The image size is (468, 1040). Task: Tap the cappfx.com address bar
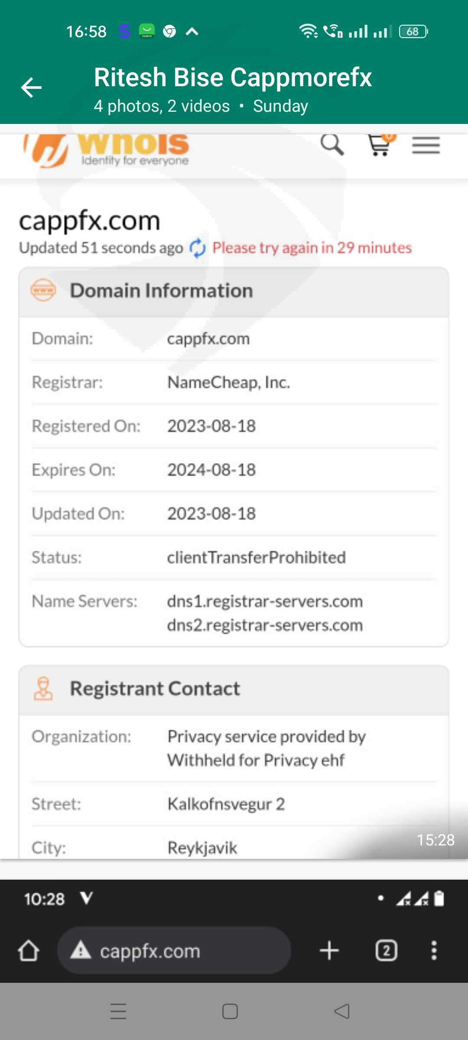tap(173, 951)
